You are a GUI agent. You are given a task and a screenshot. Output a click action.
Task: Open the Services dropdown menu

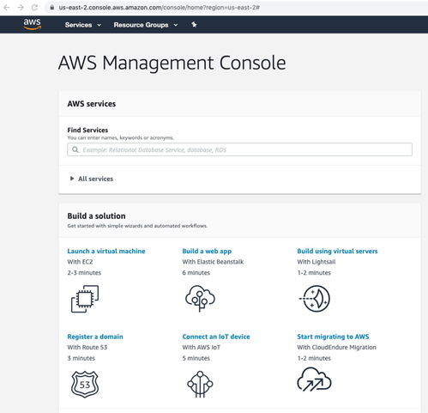[83, 25]
